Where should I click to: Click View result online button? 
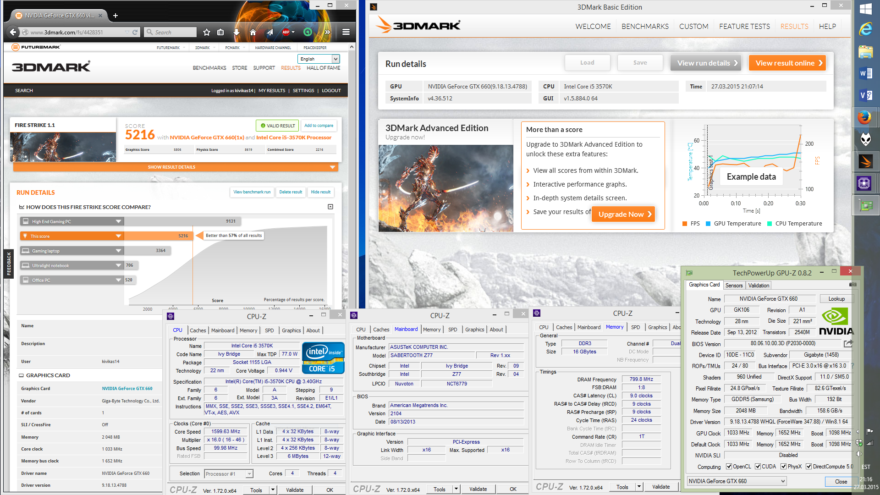tap(787, 63)
